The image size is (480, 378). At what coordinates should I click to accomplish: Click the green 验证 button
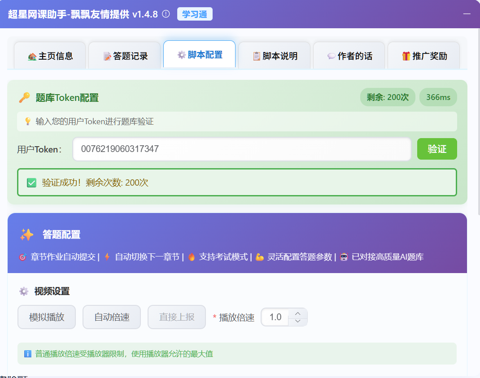tap(437, 149)
